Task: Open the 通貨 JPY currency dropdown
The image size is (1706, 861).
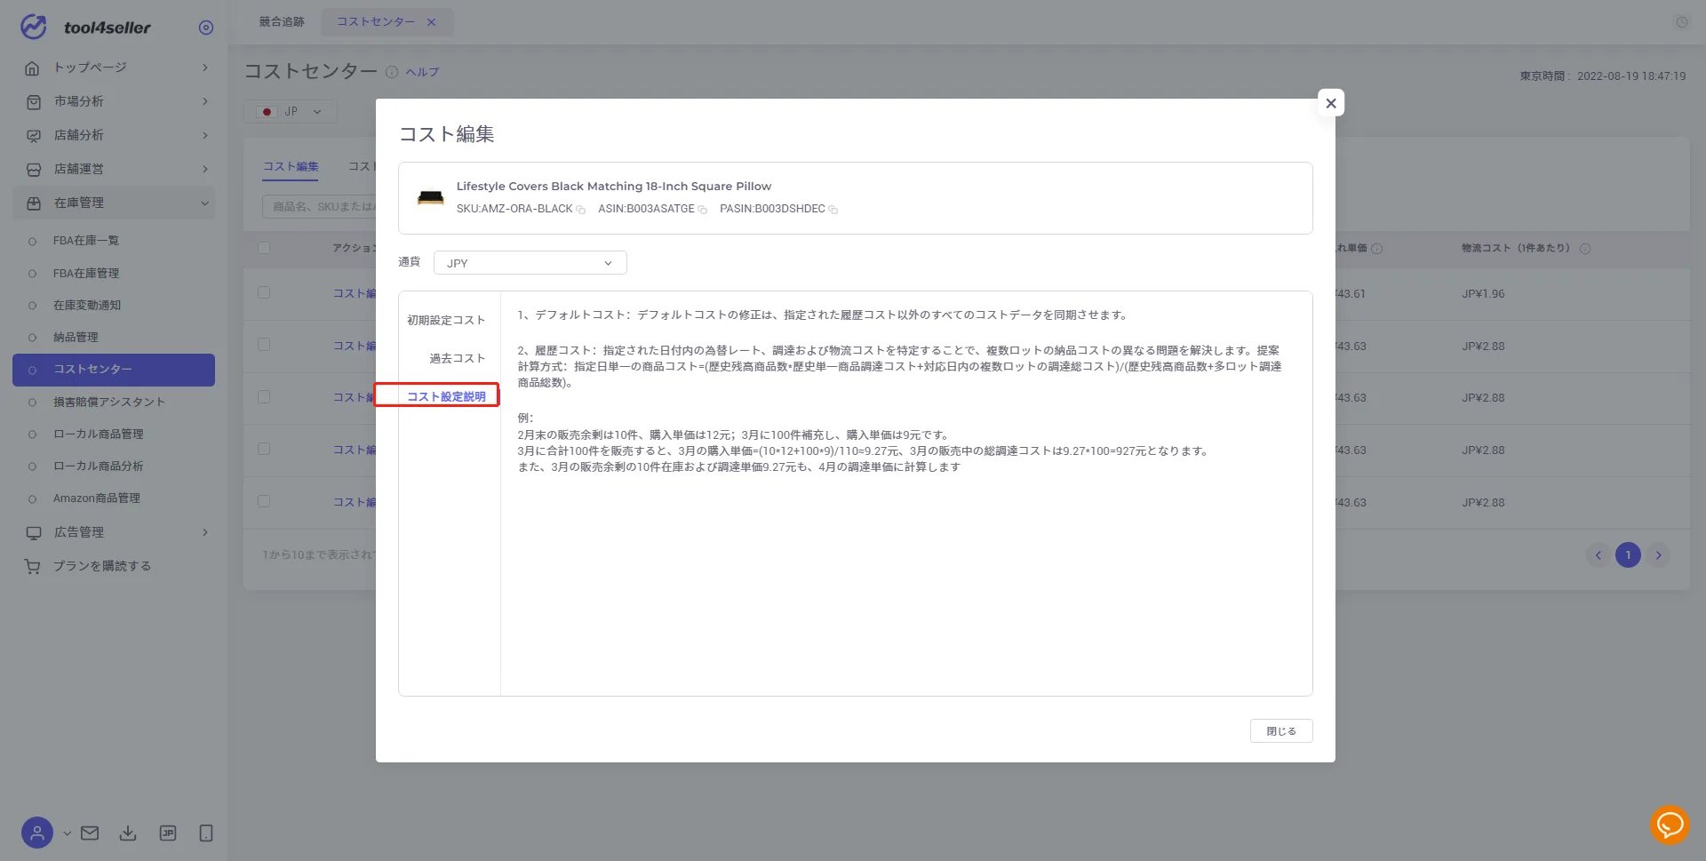Action: pos(530,263)
